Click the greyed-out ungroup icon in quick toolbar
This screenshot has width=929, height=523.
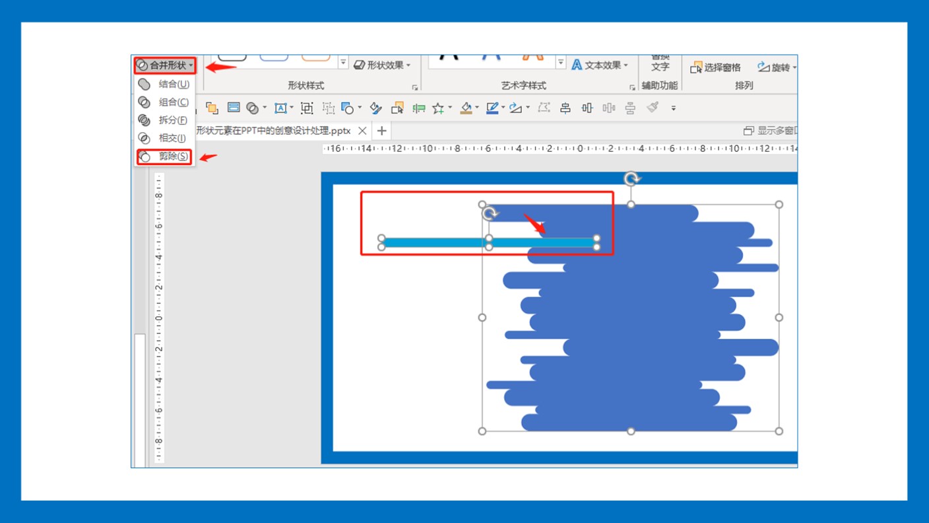click(x=328, y=108)
